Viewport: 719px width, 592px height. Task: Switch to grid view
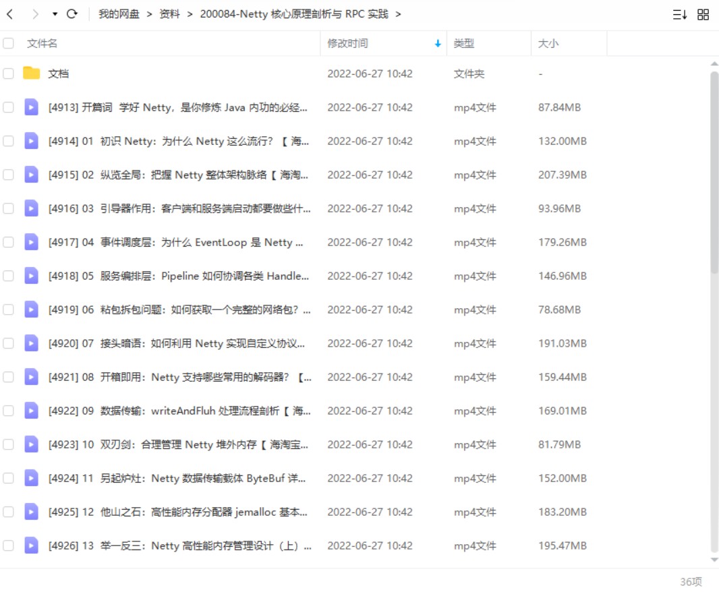(703, 15)
